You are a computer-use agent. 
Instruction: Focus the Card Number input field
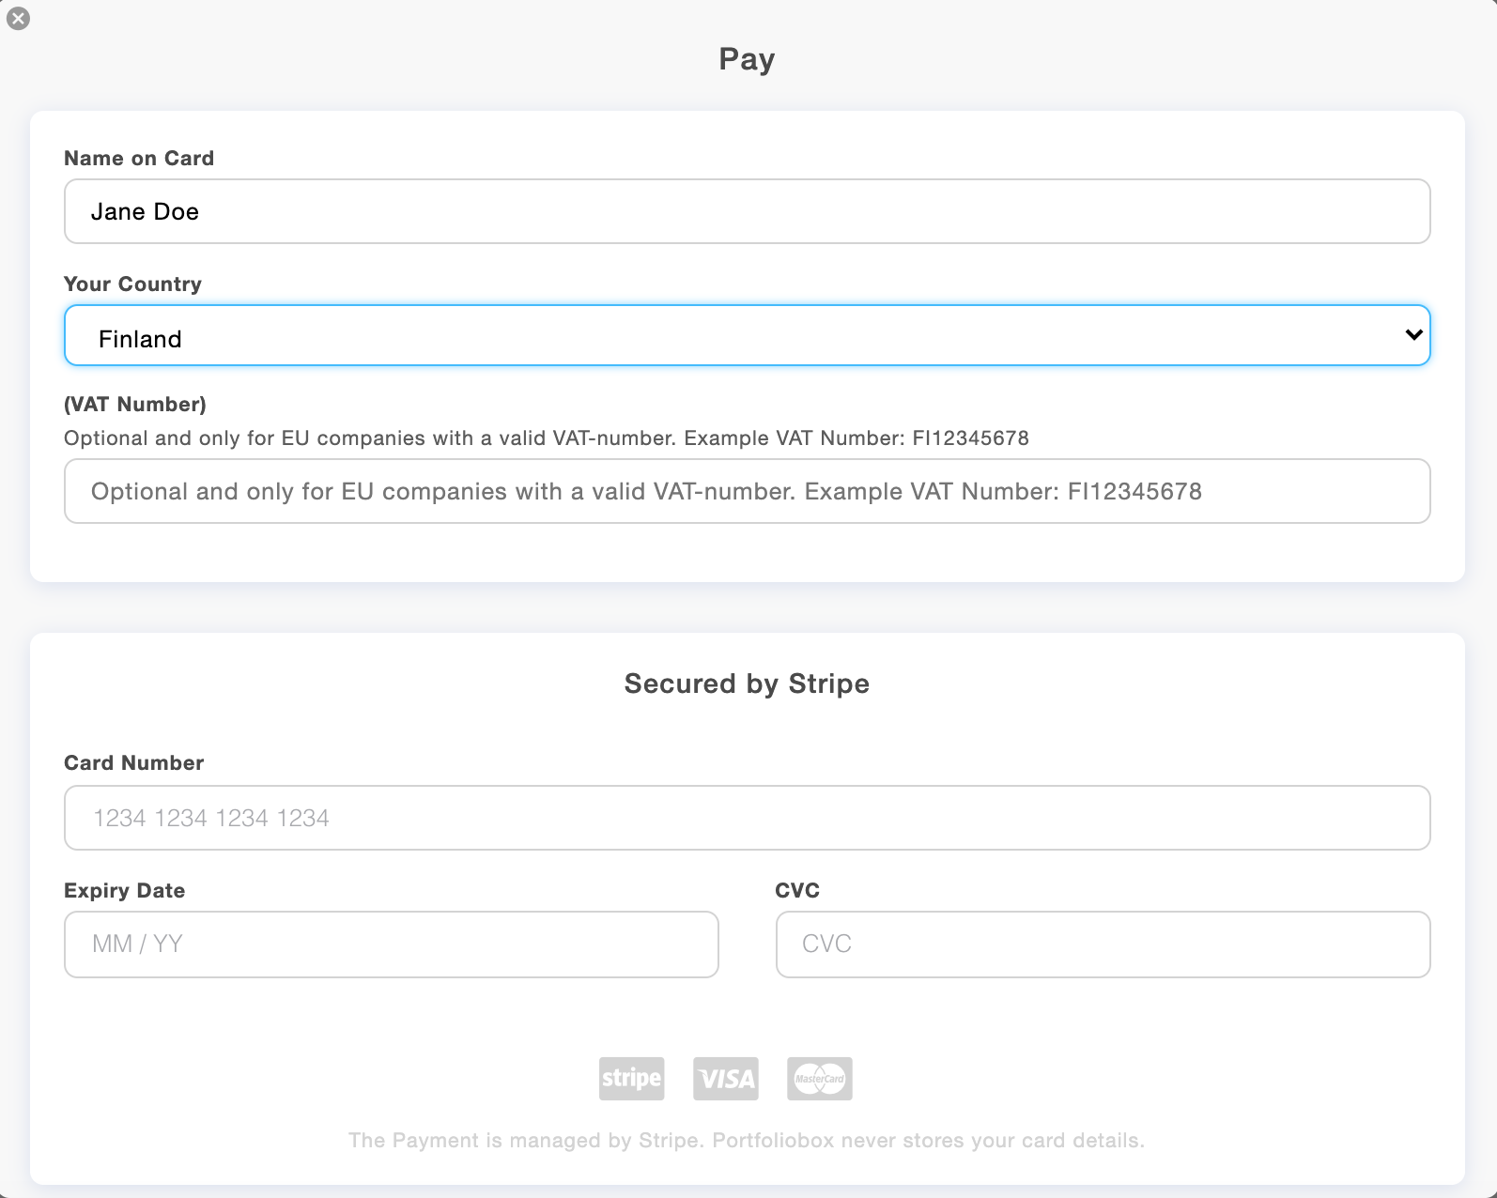[x=747, y=818]
